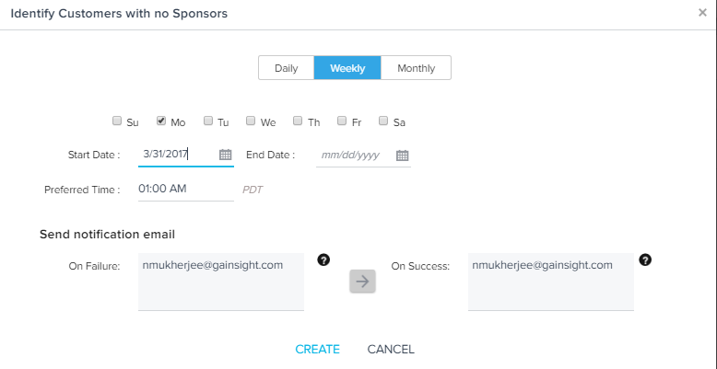Switch to the Daily schedule tab
Image resolution: width=717 pixels, height=369 pixels.
pos(287,68)
